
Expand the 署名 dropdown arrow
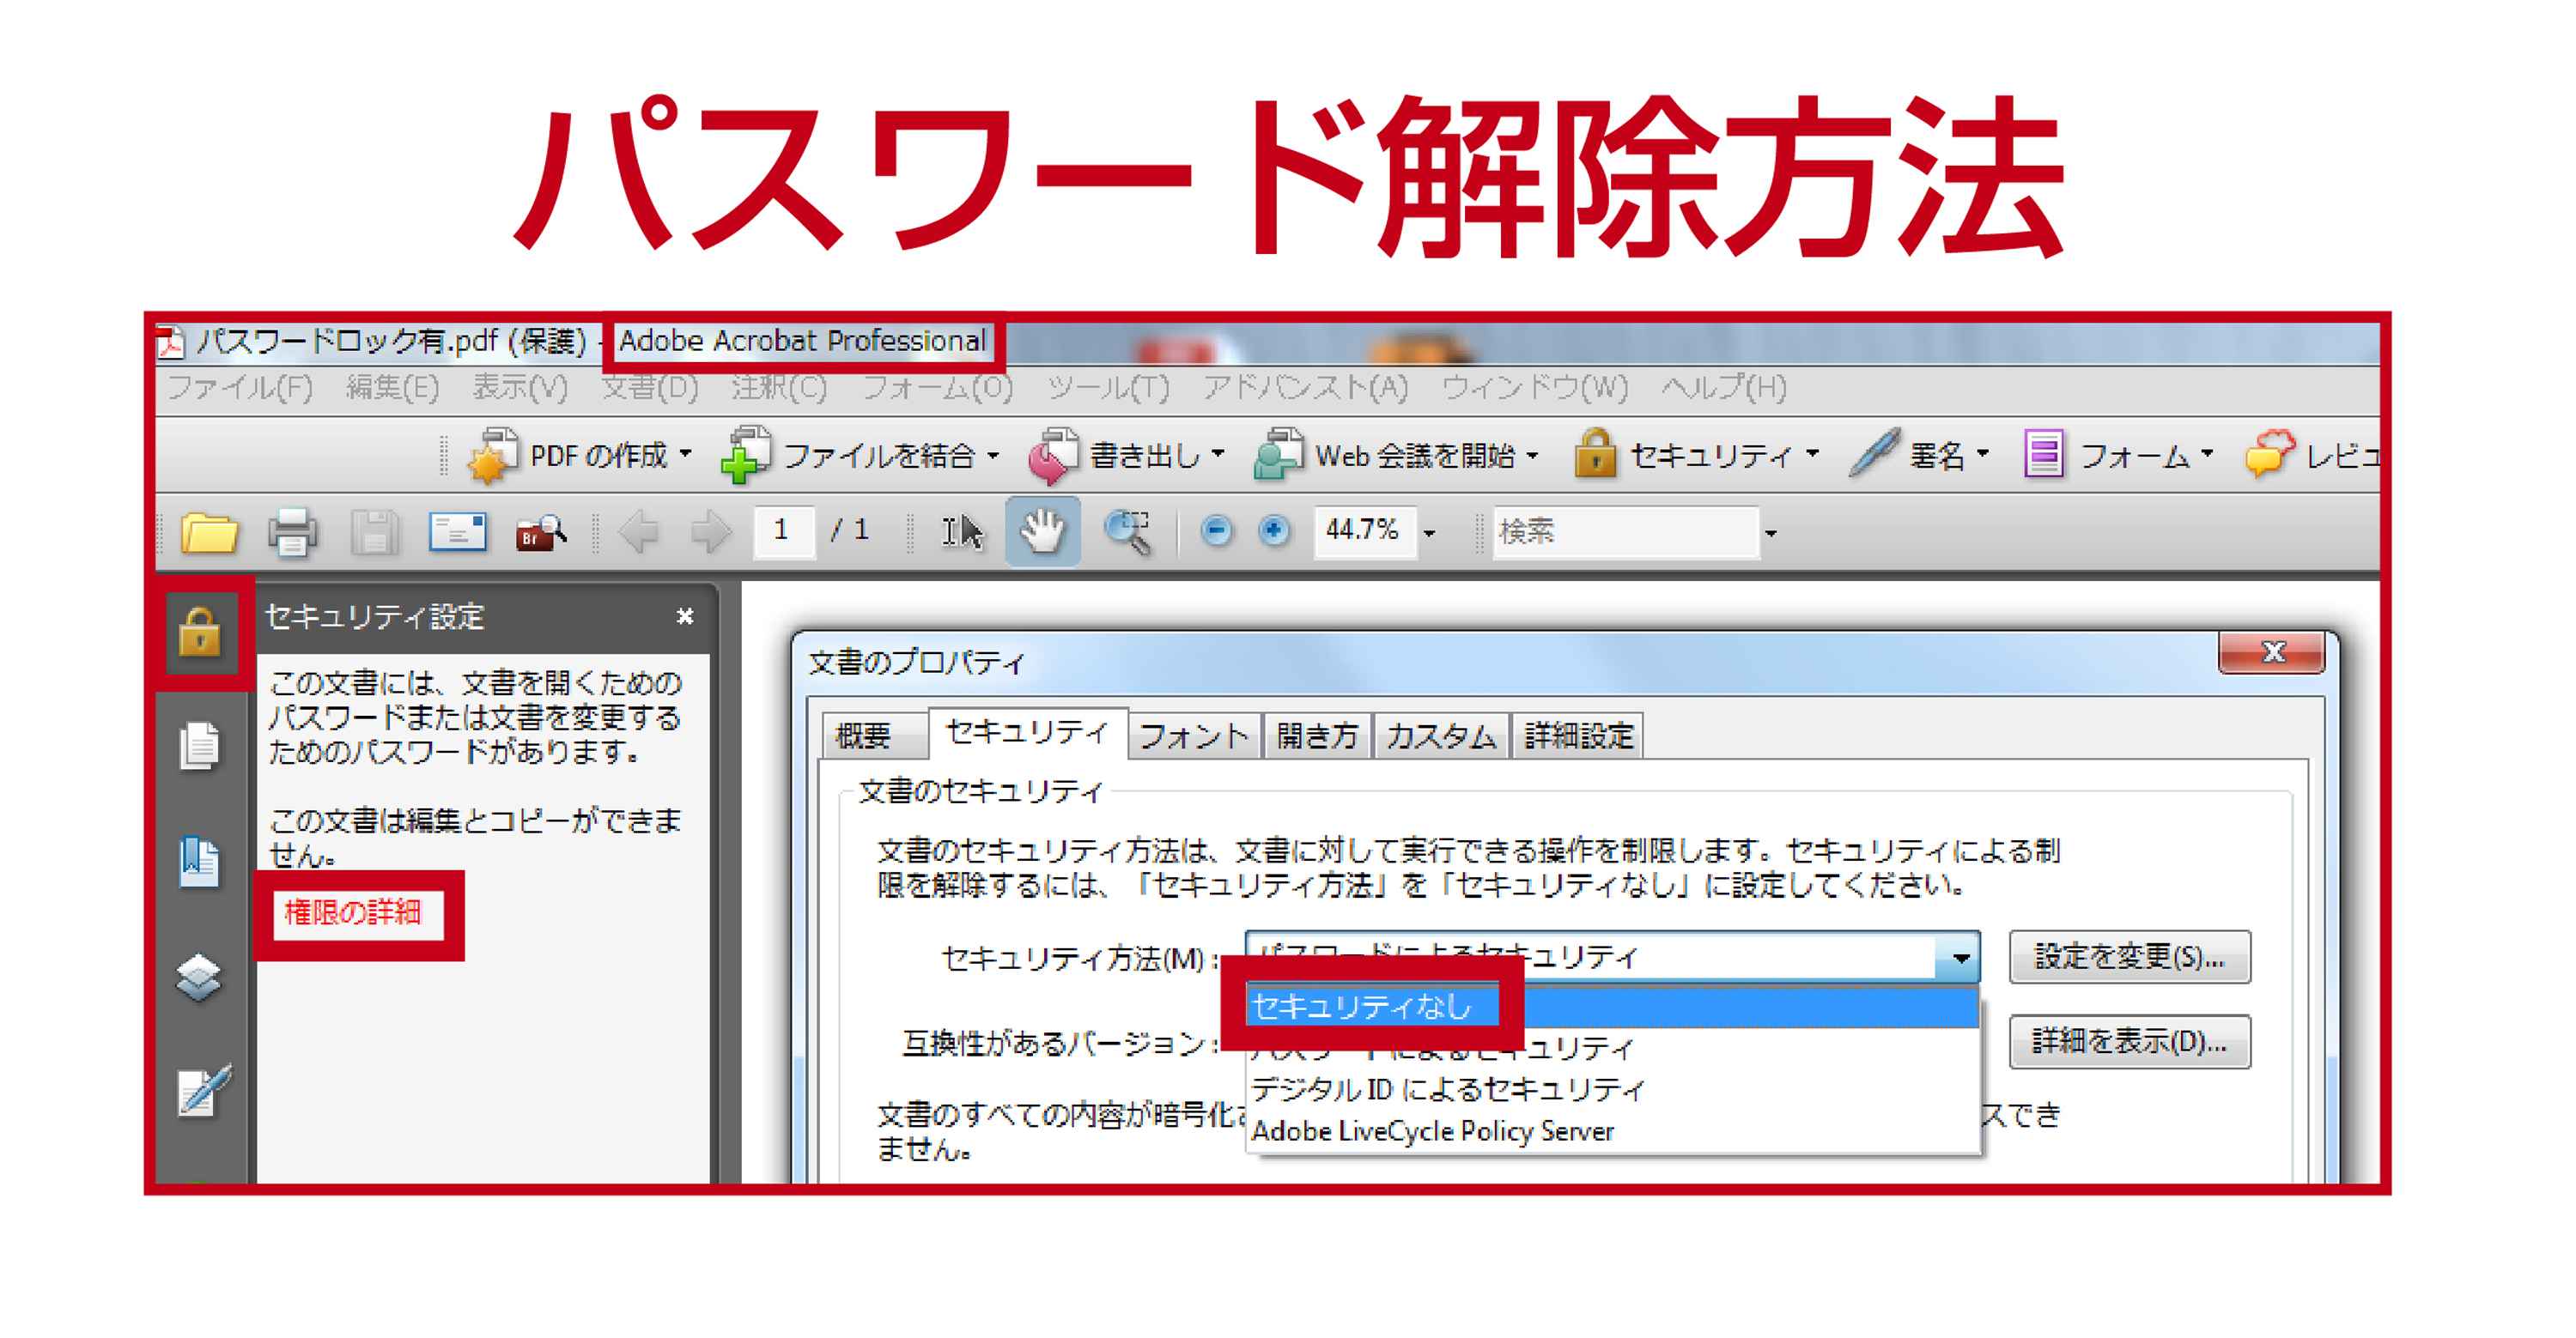tap(1983, 455)
